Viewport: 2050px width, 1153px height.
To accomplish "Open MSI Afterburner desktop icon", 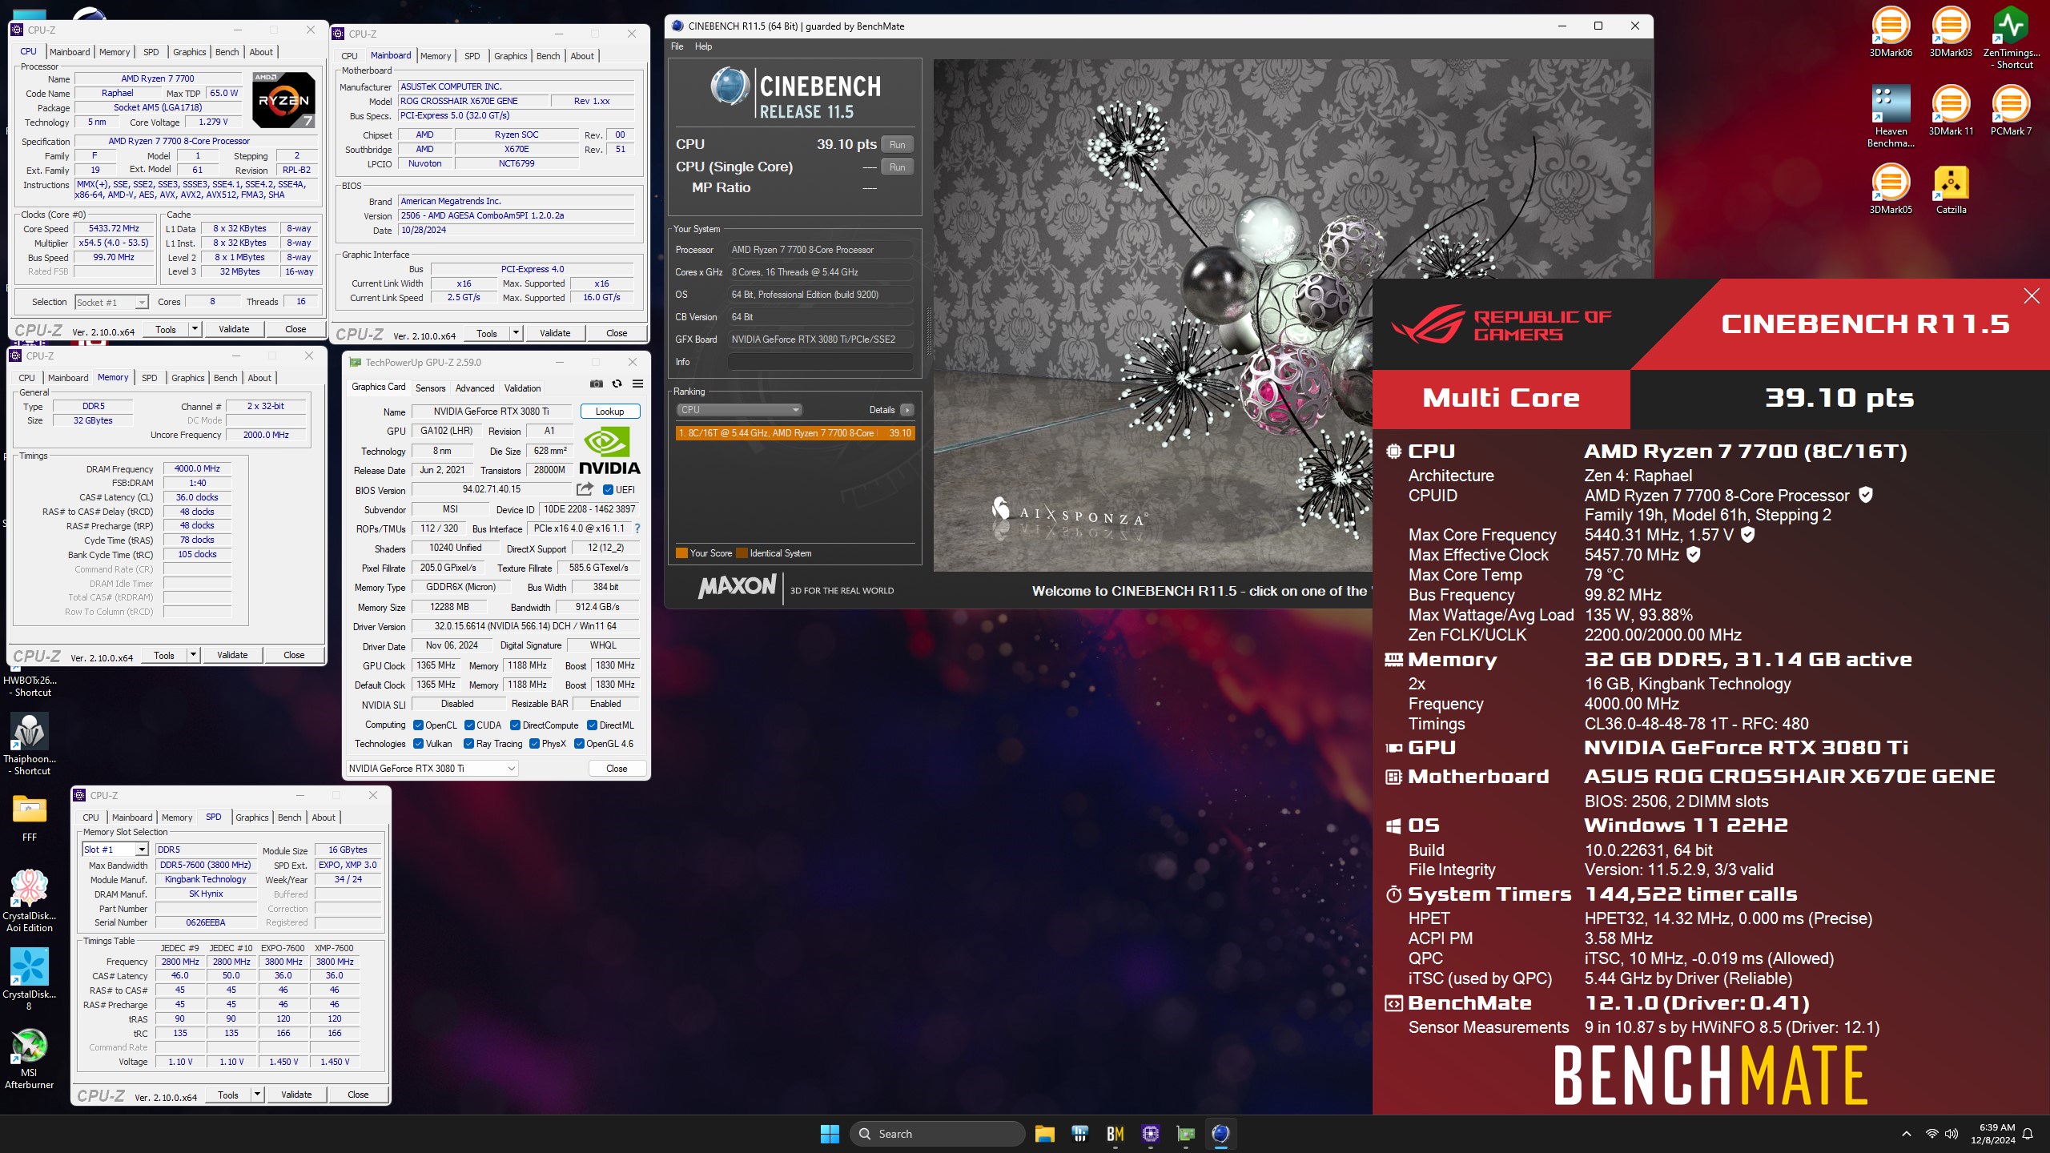I will pyautogui.click(x=30, y=1058).
